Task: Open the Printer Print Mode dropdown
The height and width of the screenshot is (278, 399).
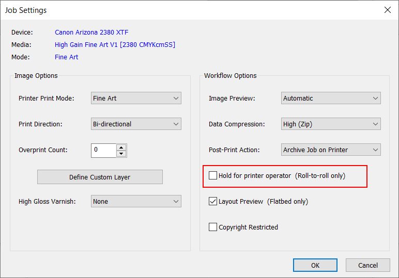Action: pos(136,98)
